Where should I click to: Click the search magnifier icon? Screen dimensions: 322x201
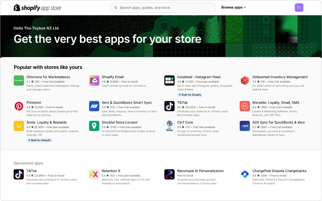pos(116,8)
